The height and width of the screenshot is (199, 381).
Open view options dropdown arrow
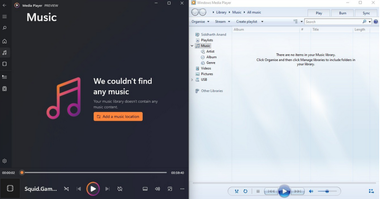coord(301,22)
